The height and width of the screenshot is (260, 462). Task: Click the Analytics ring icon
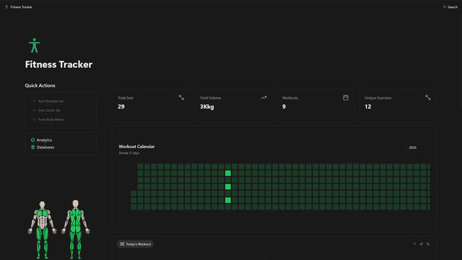(32, 140)
